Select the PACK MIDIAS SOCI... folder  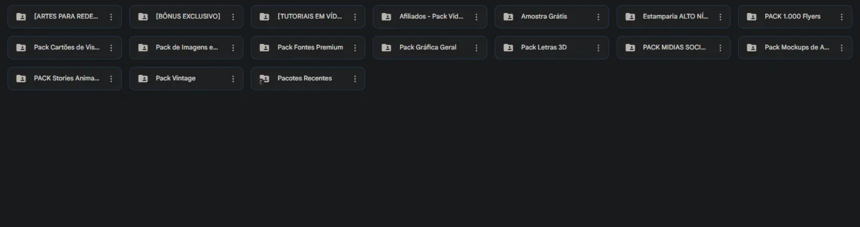pyautogui.click(x=674, y=48)
